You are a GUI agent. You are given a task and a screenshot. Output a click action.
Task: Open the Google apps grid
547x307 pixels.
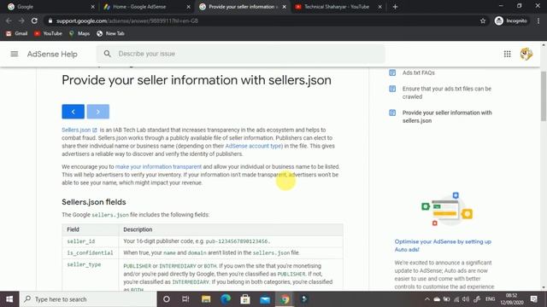coord(507,54)
